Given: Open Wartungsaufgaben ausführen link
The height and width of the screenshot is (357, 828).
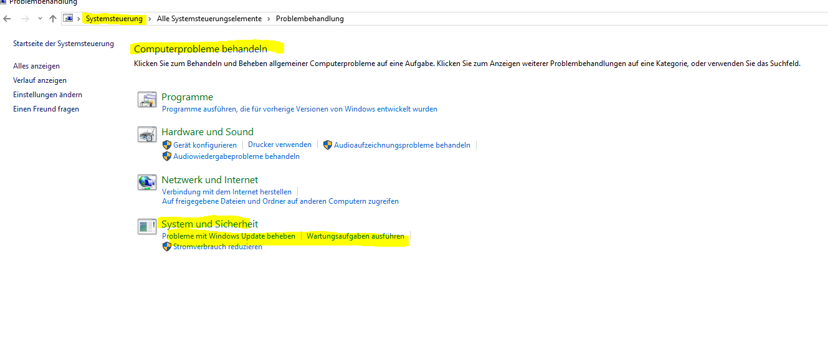Looking at the screenshot, I should 355,237.
